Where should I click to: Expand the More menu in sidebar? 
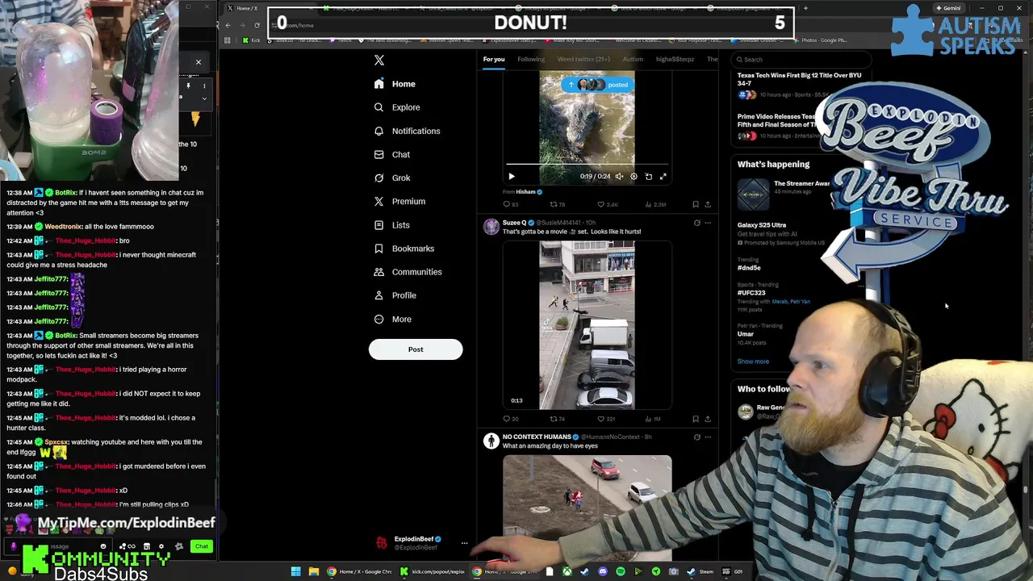[393, 319]
